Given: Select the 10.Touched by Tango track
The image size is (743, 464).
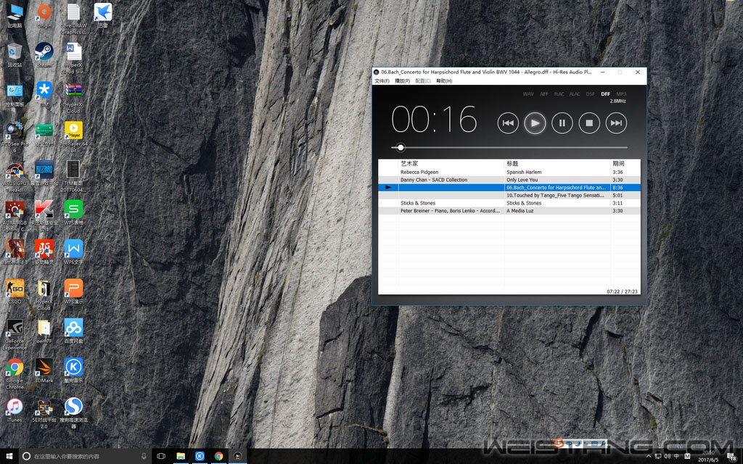Looking at the screenshot, I should pos(555,195).
